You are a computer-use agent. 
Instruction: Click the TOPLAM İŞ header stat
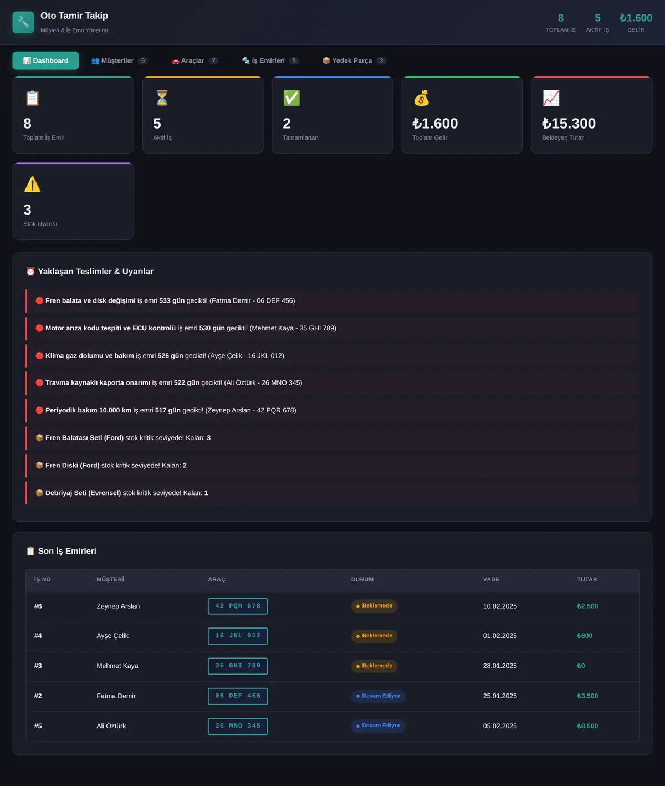click(x=561, y=23)
